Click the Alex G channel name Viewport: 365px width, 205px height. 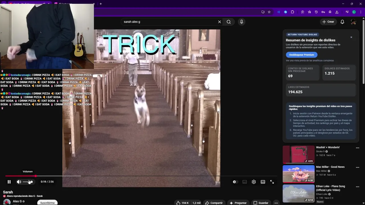pyautogui.click(x=17, y=201)
